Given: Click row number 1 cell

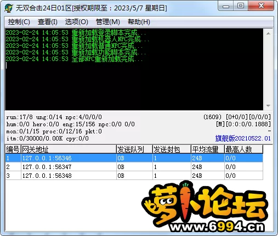Looking at the screenshot, I should point(13,158).
